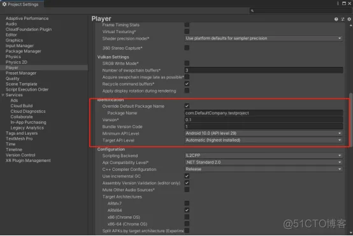
Task: Enable x86-64 (Chrome OS) architecture
Action: [187, 224]
